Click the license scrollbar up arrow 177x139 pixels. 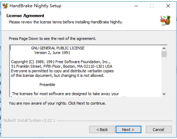coord(164,48)
